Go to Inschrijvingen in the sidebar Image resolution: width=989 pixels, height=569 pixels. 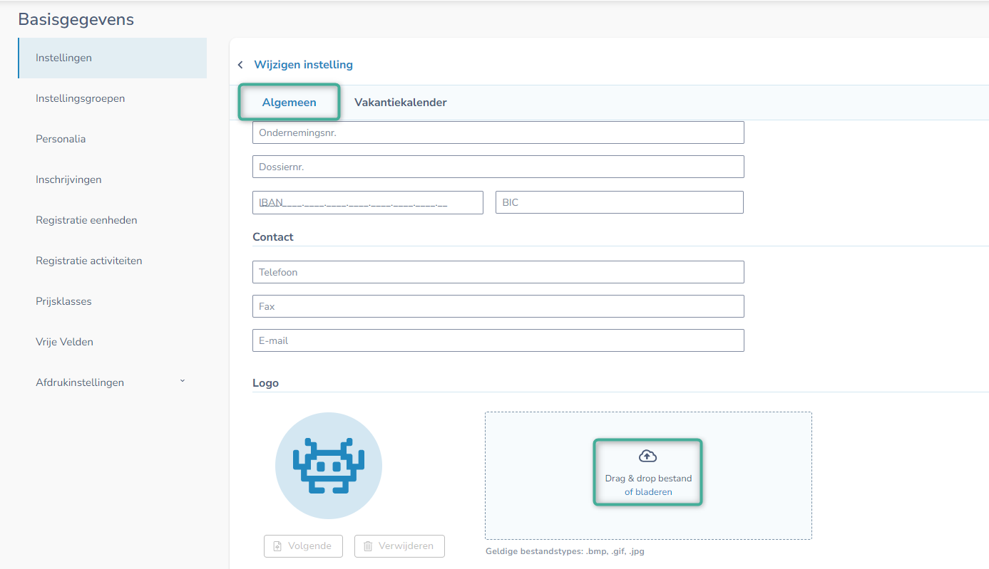68,179
